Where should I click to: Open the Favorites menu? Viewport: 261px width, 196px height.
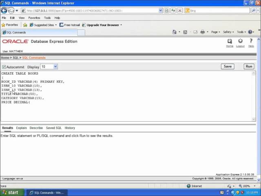(34, 18)
